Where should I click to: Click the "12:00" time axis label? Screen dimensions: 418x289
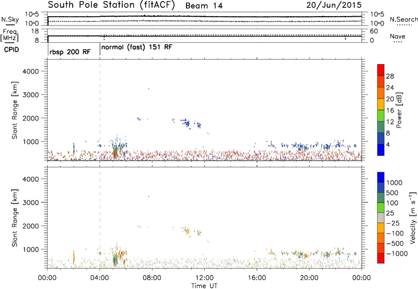pyautogui.click(x=204, y=278)
